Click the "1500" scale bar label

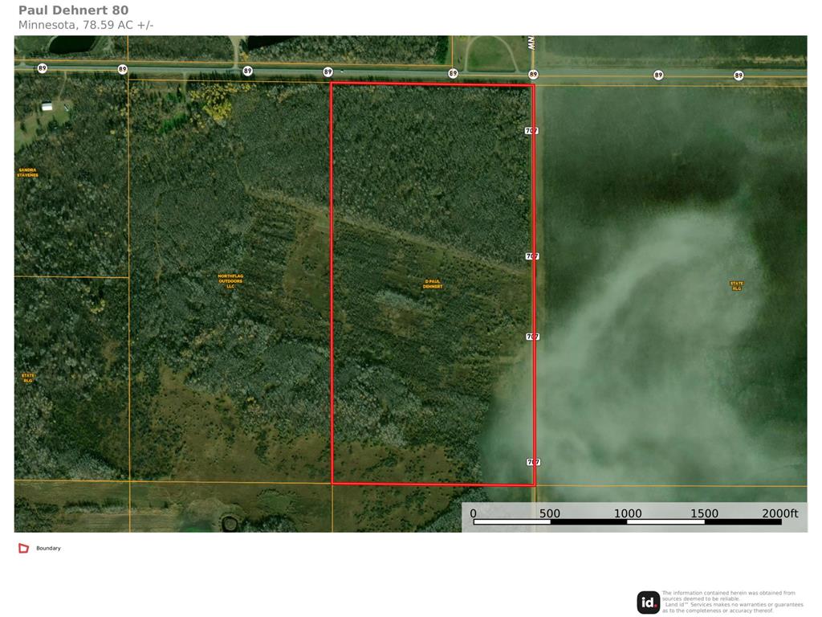click(704, 513)
